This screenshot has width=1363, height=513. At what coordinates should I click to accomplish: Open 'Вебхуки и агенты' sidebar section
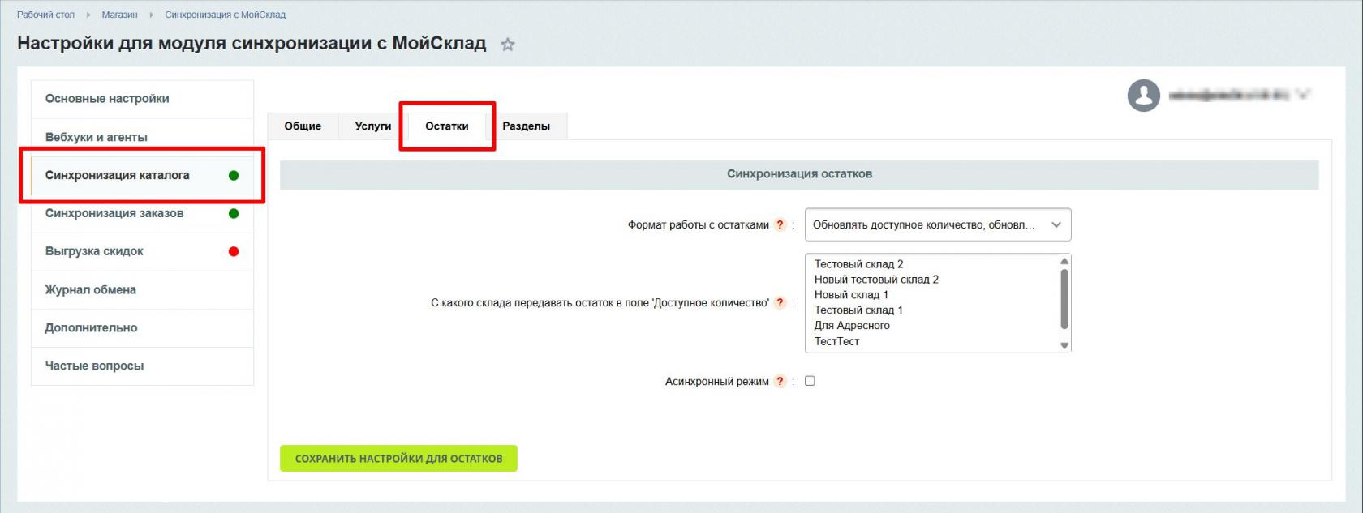tap(142, 137)
